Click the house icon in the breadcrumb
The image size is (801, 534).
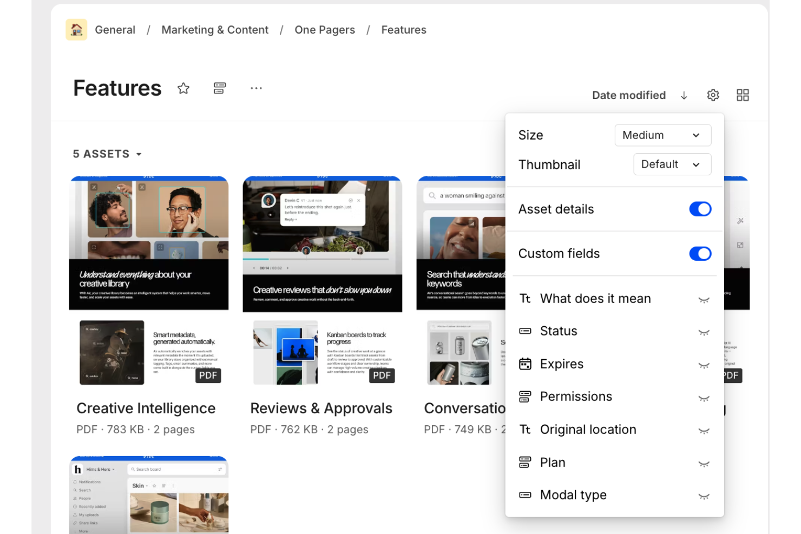(76, 30)
